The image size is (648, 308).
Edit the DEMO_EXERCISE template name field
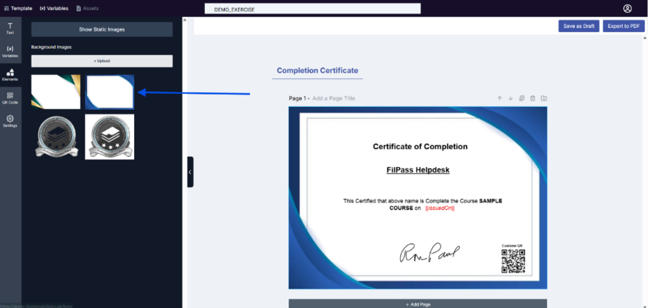click(313, 9)
